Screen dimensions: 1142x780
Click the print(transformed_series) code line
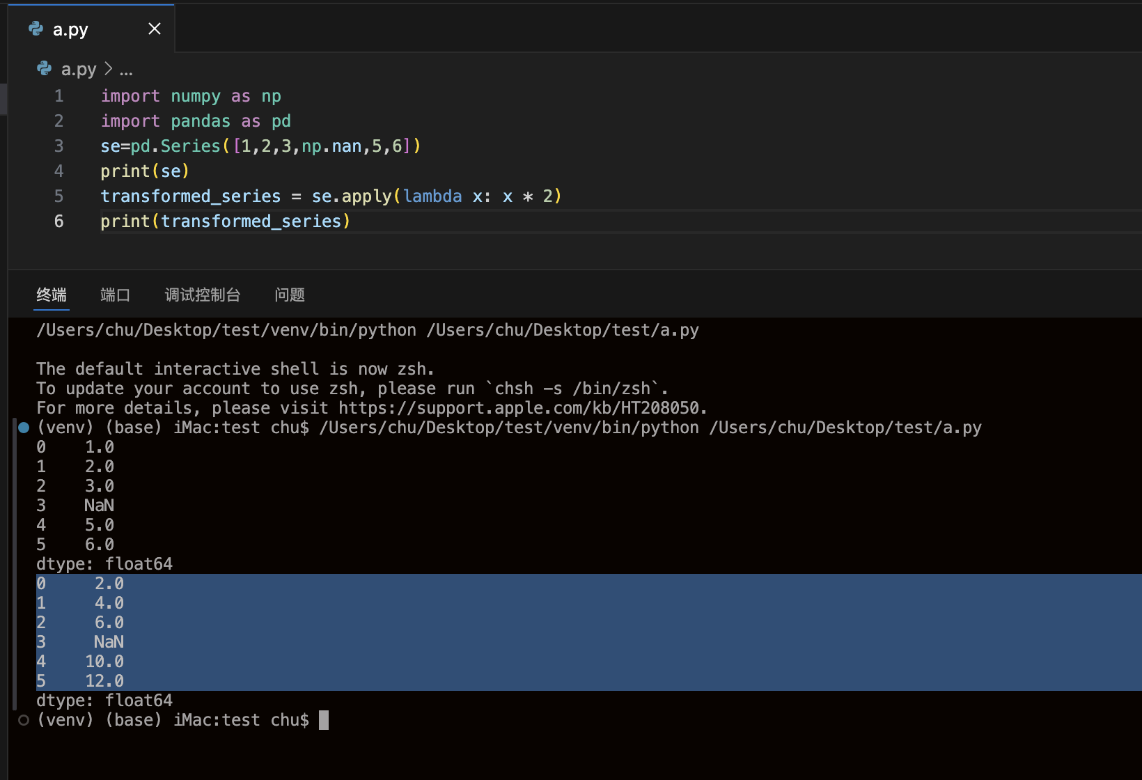click(x=225, y=221)
